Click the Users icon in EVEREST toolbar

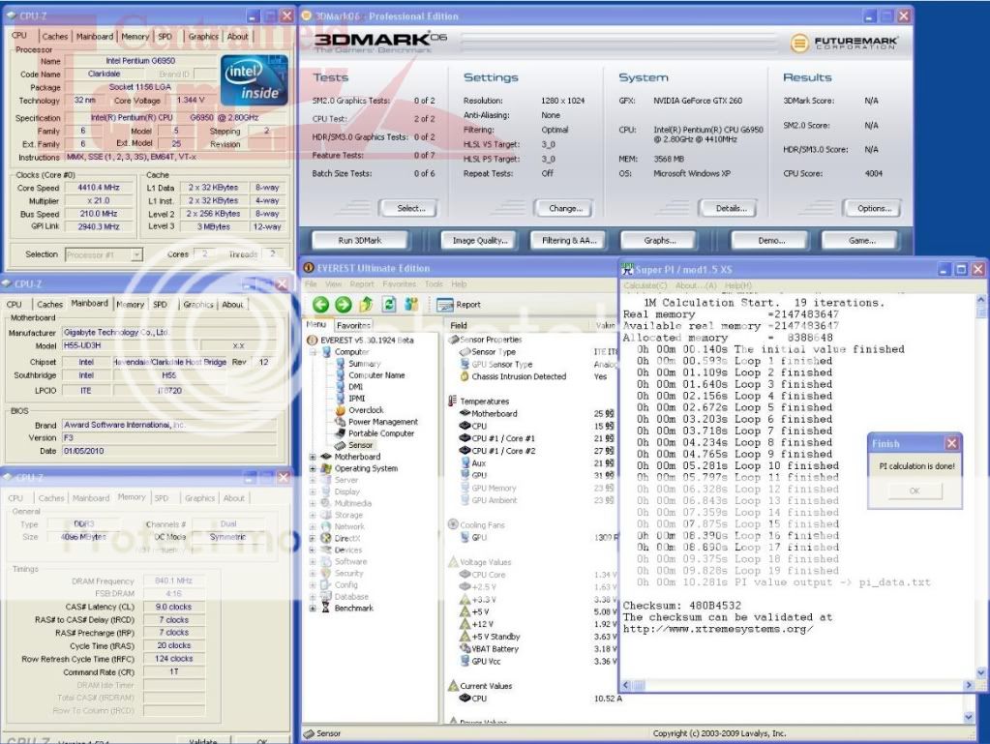pyautogui.click(x=413, y=304)
